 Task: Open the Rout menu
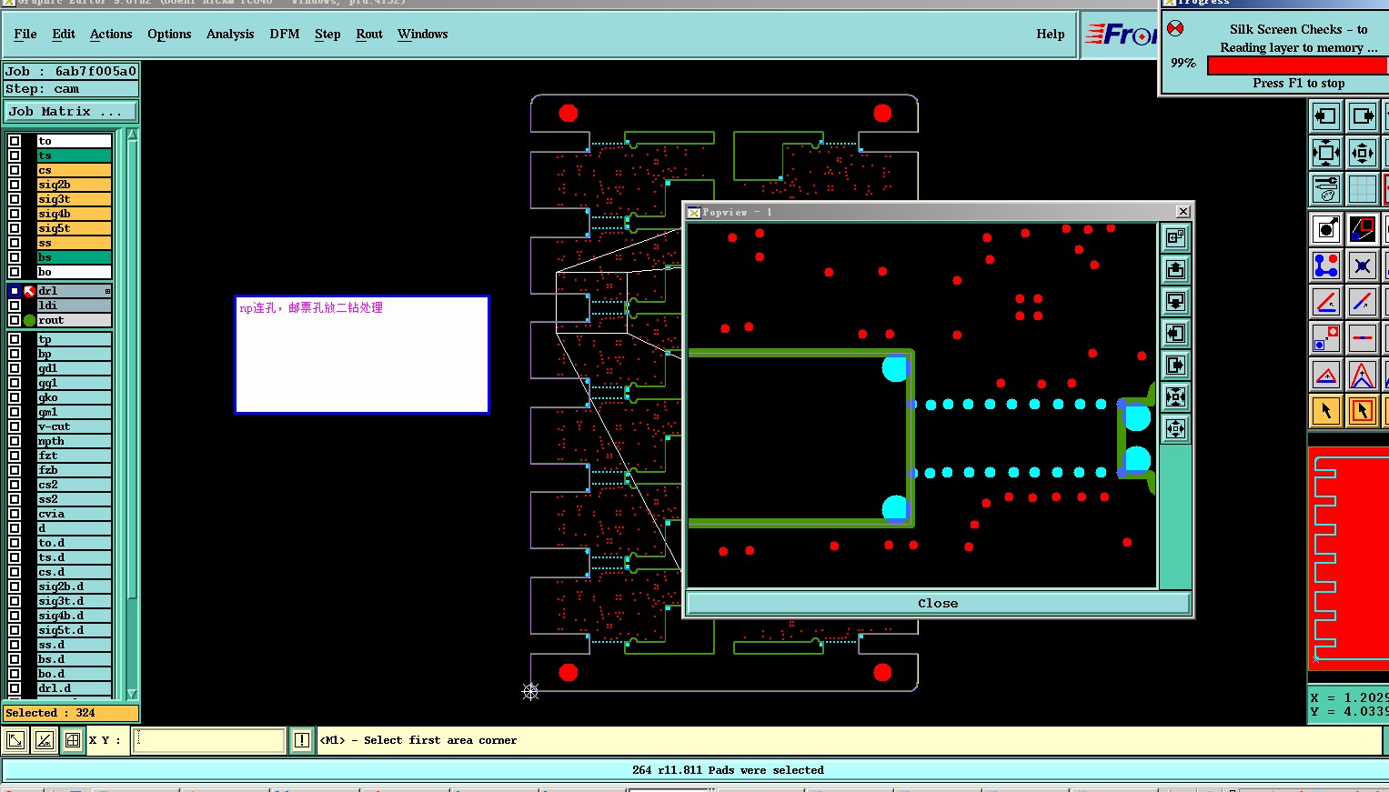[x=369, y=34]
